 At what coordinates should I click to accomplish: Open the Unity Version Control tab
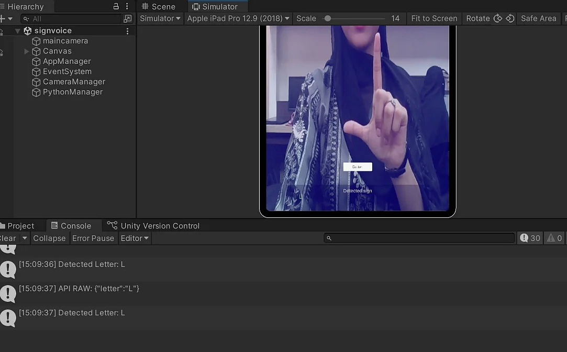click(153, 226)
